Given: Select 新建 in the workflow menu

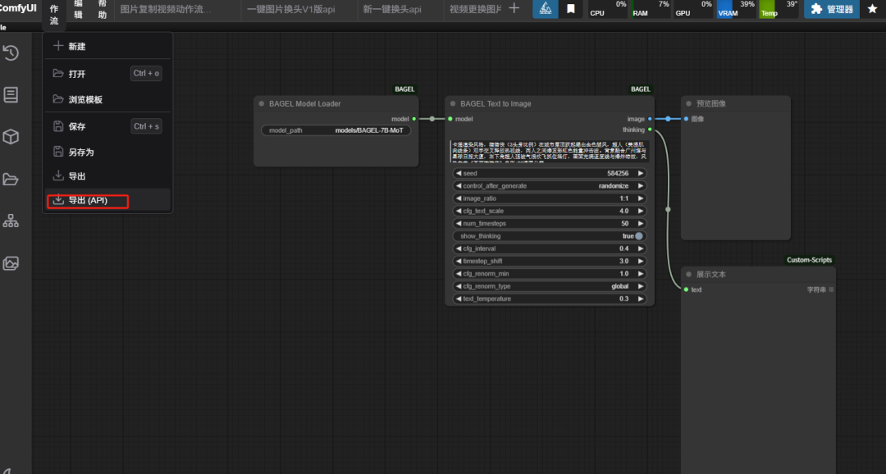Looking at the screenshot, I should pos(107,46).
